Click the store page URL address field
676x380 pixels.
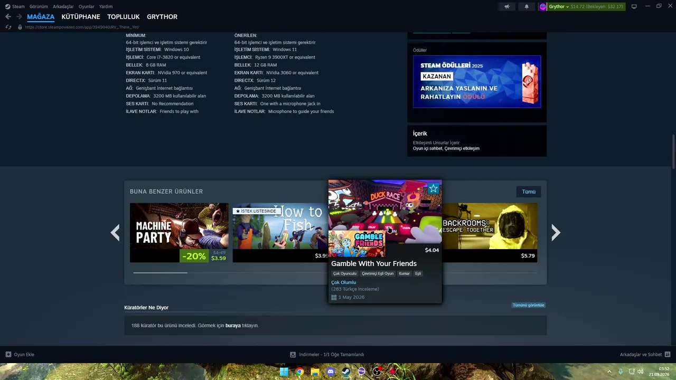coord(82,27)
